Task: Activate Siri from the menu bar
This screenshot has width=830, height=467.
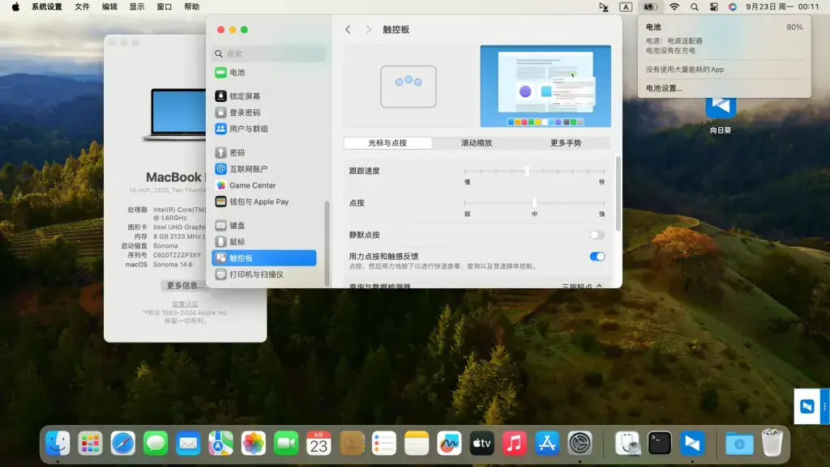Action: click(733, 6)
